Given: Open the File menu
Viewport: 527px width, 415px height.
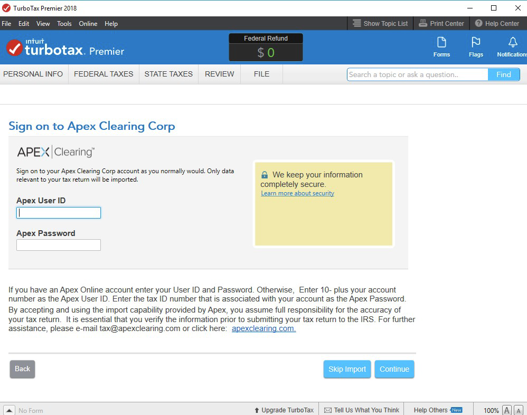Looking at the screenshot, I should click(x=6, y=24).
